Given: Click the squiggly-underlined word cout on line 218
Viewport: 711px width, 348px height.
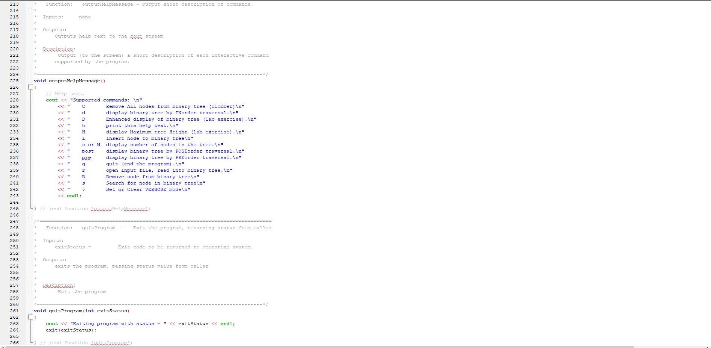Looking at the screenshot, I should coord(135,36).
